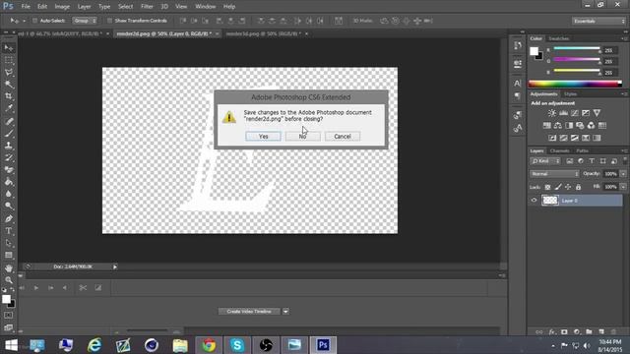Screen dimensions: 630x354
Task: Toggle lock transparent pixels
Action: [x=547, y=187]
